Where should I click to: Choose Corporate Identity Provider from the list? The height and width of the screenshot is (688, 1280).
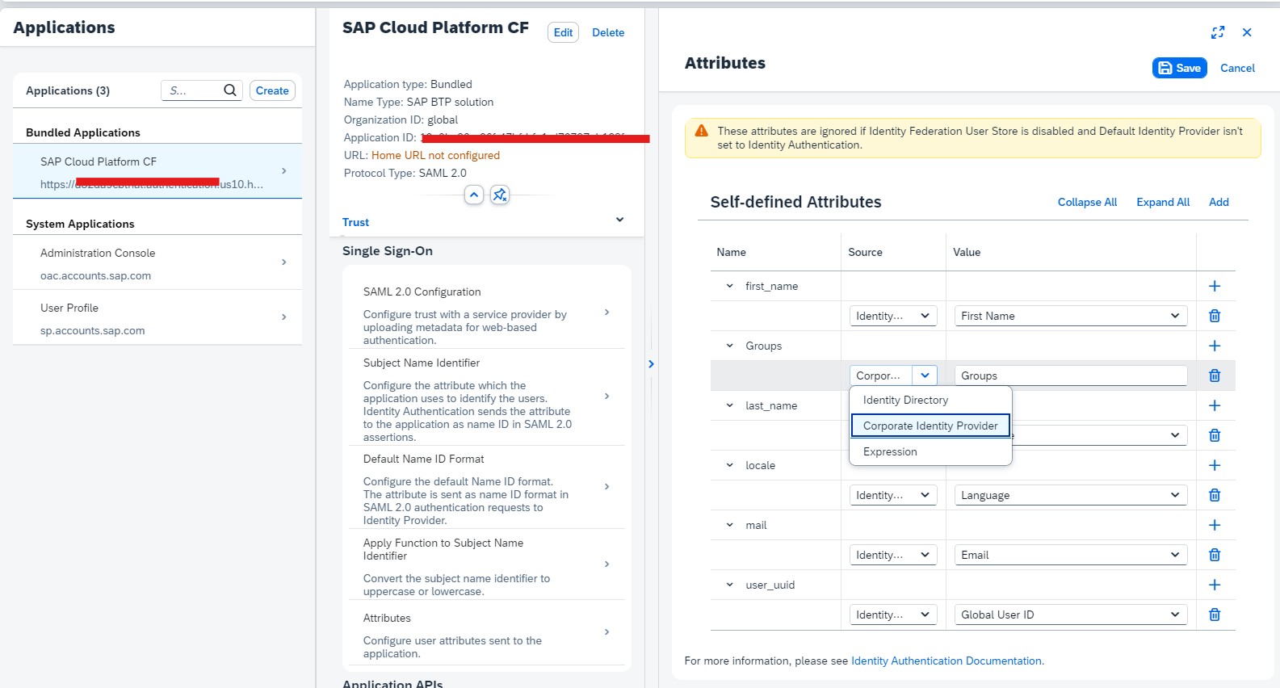[930, 426]
